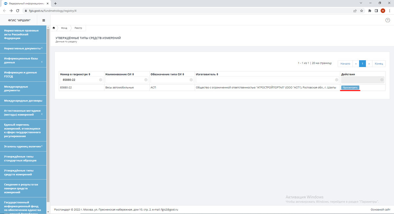394x214 pixels.
Task: Expand Нормативные документы sidebar section
Action: [23, 48]
